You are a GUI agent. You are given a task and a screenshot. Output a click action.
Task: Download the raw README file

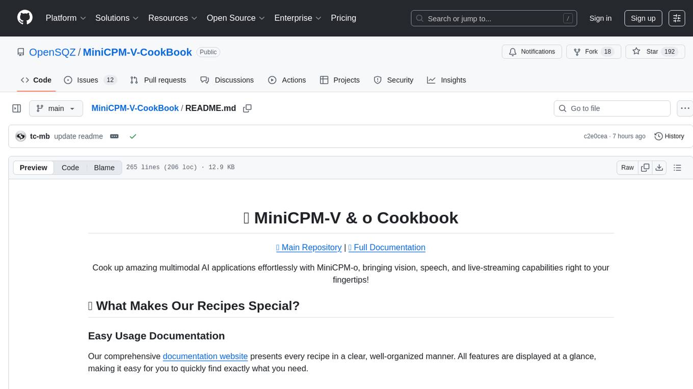click(659, 168)
